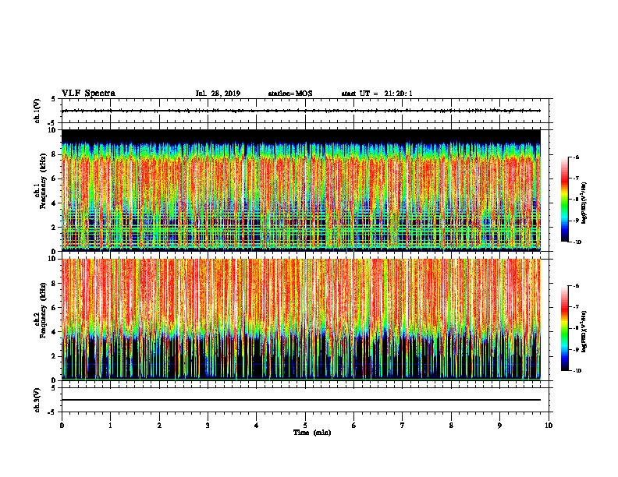Click the time axis tick label "1"
This screenshot has height=477, width=618.
coord(110,426)
